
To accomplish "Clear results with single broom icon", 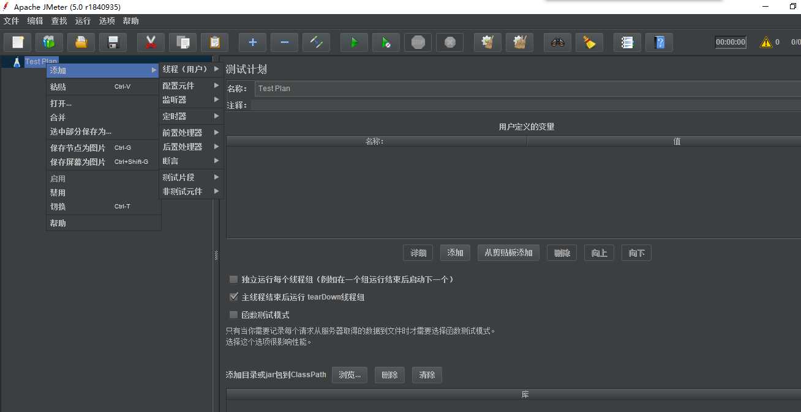I will (487, 42).
